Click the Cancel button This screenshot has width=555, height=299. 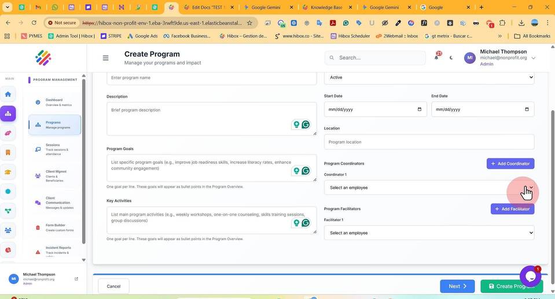[113, 286]
